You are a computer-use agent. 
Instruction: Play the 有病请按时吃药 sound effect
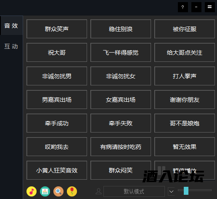coord(121,147)
